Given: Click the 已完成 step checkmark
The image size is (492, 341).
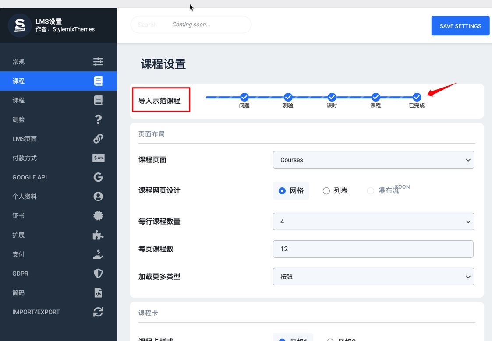Looking at the screenshot, I should [417, 97].
